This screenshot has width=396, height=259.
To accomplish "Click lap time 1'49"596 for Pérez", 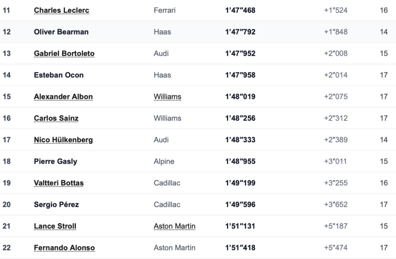I will pos(240,205).
